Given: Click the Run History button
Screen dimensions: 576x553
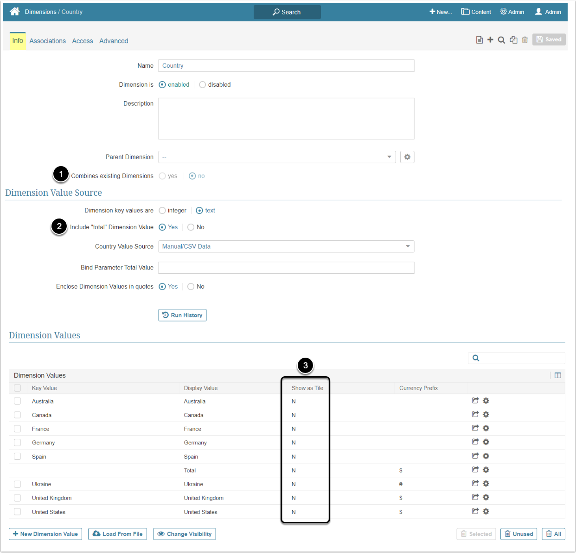Looking at the screenshot, I should click(182, 315).
